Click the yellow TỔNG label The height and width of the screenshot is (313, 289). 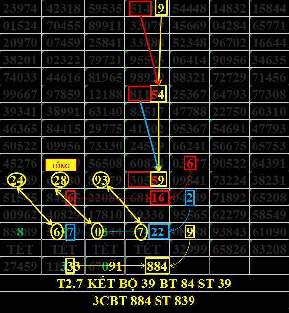(61, 165)
